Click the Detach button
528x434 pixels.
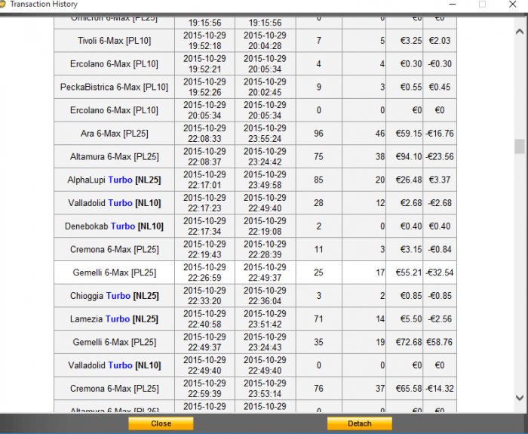click(x=359, y=423)
